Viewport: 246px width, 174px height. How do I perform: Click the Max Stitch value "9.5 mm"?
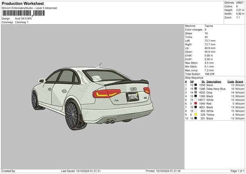(209, 63)
